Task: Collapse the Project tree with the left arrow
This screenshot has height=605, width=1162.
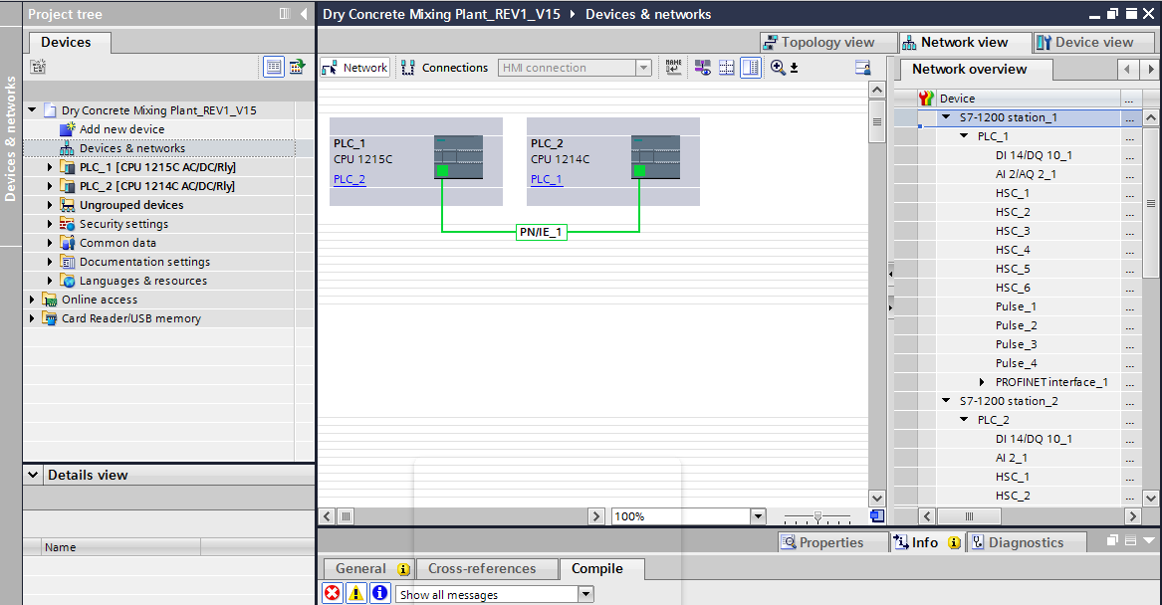Action: coord(304,13)
